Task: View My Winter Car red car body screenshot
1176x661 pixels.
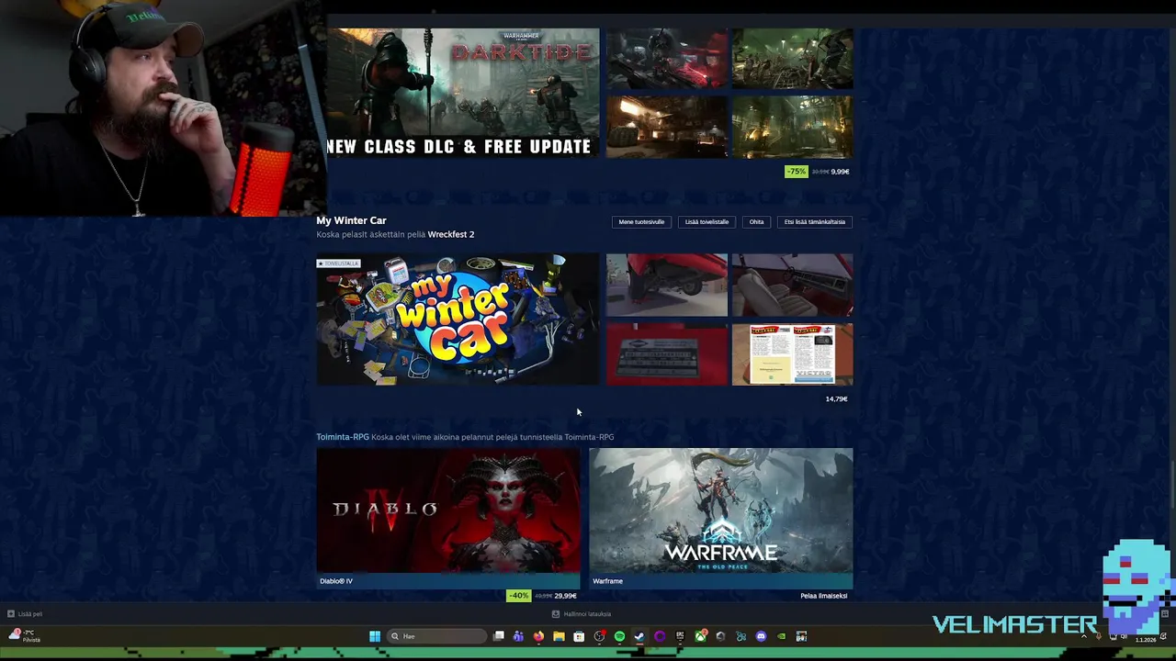Action: tap(666, 286)
